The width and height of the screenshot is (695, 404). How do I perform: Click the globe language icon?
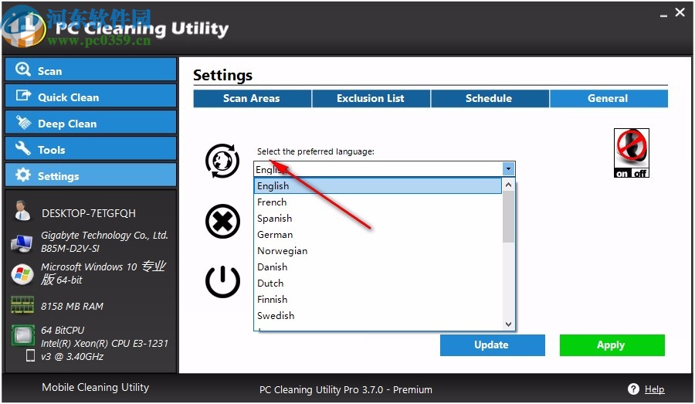point(222,161)
